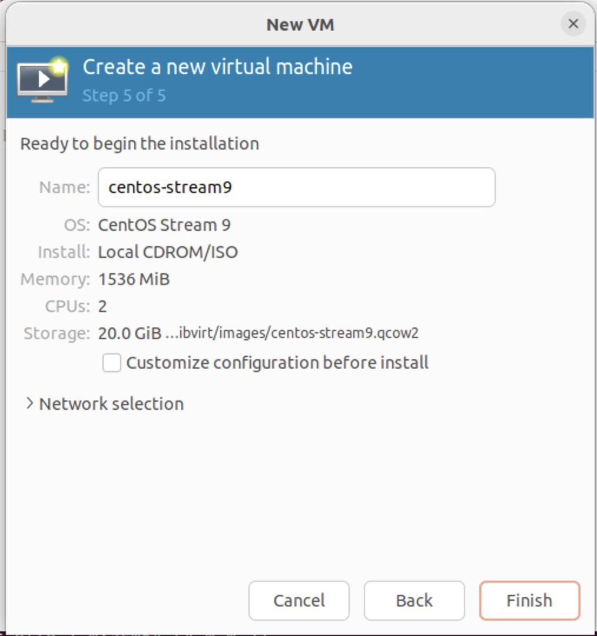Click the 'Memory:' label
The width and height of the screenshot is (597, 636).
55,280
